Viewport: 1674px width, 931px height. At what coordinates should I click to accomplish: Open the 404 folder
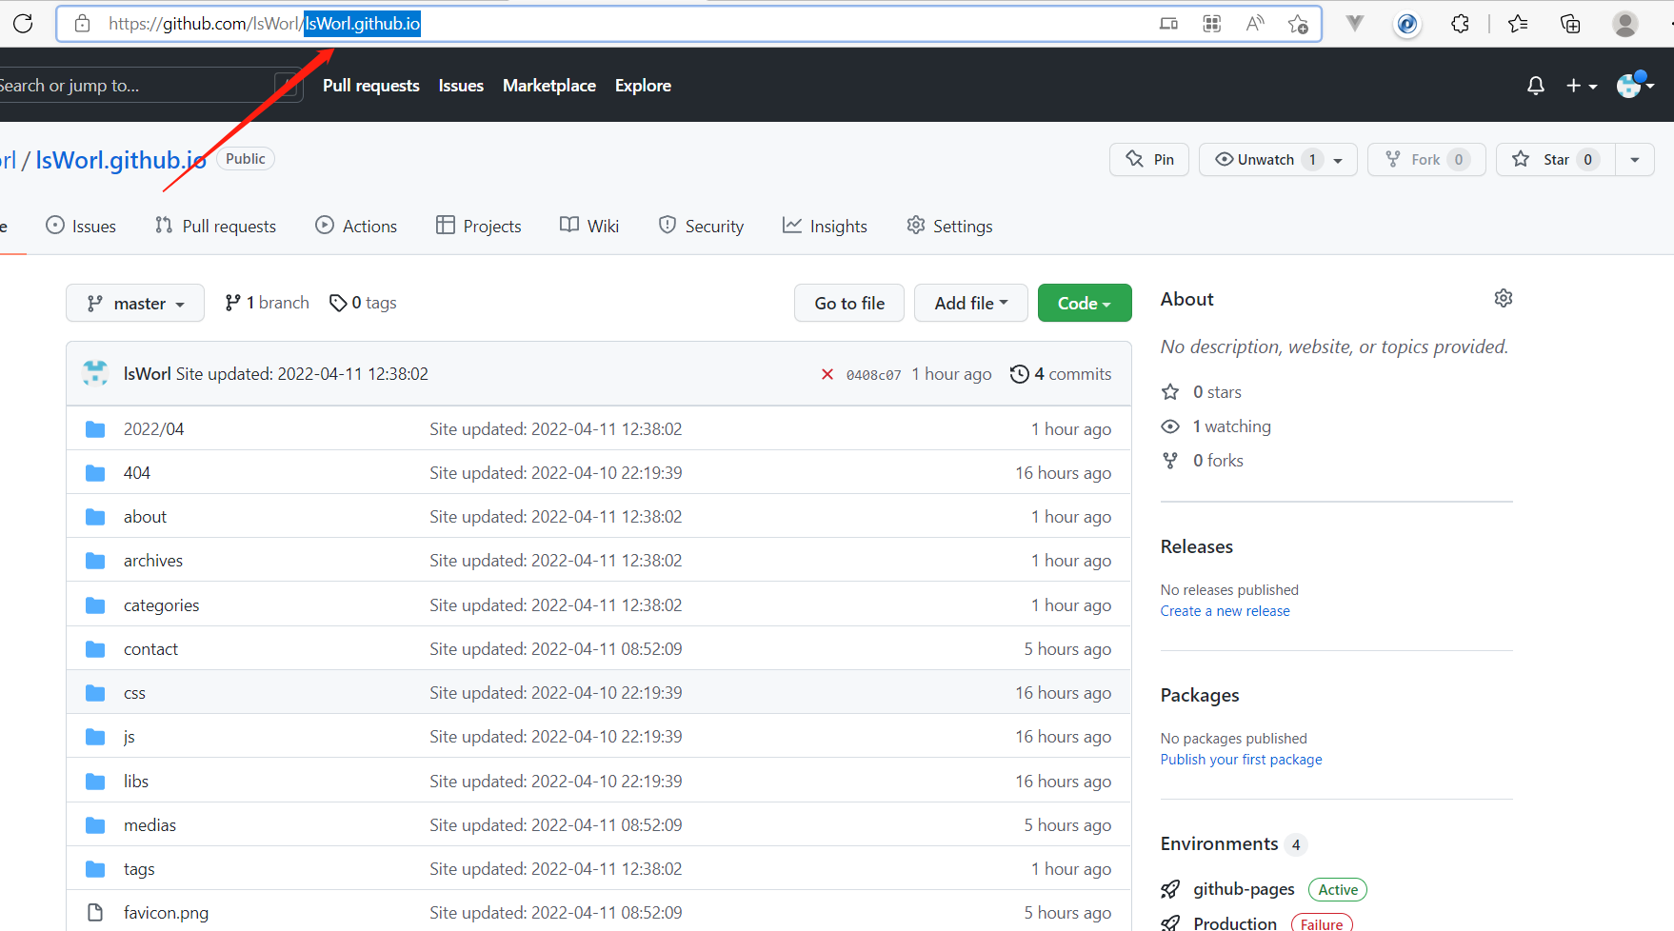pos(137,473)
